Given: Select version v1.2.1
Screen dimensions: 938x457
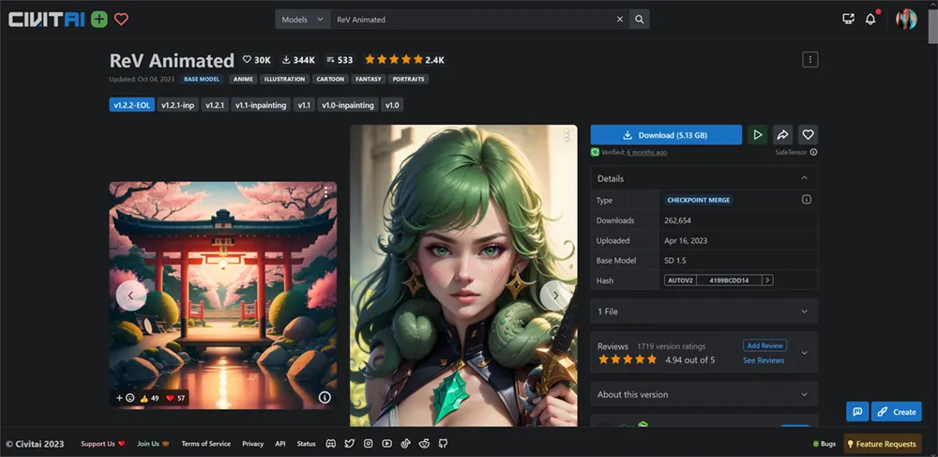Looking at the screenshot, I should [215, 105].
